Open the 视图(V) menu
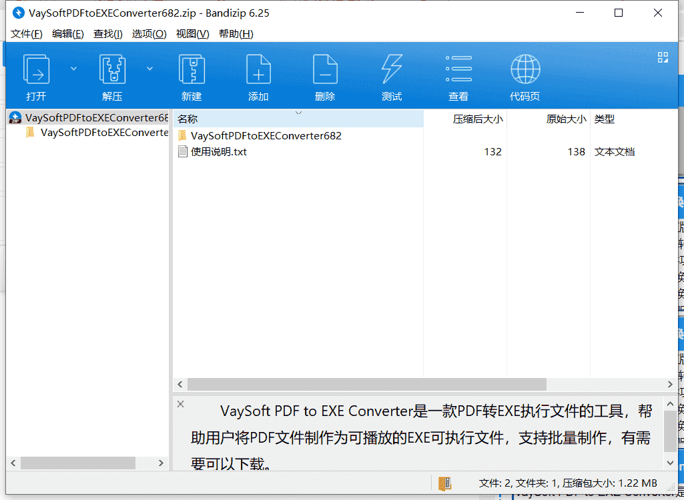Viewport: 684px width, 500px height. [192, 34]
